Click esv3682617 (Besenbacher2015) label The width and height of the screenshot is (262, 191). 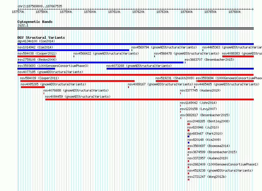(205, 115)
